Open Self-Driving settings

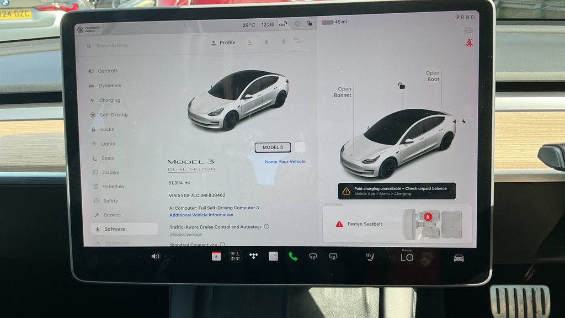(x=109, y=115)
